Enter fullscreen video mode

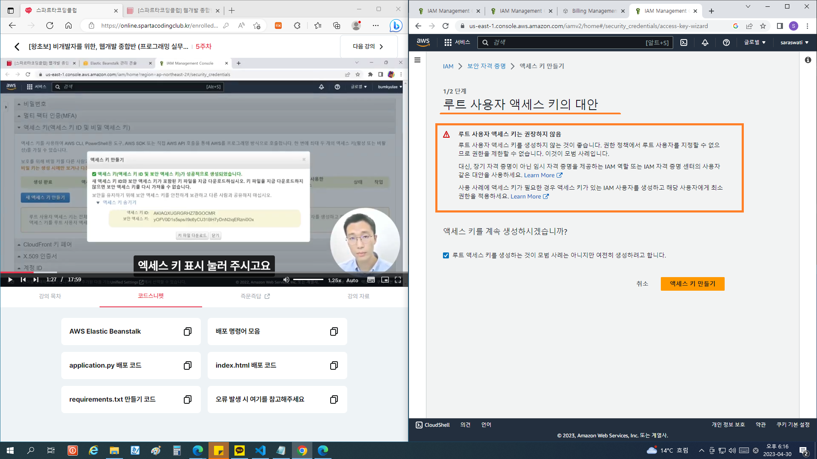pos(398,280)
